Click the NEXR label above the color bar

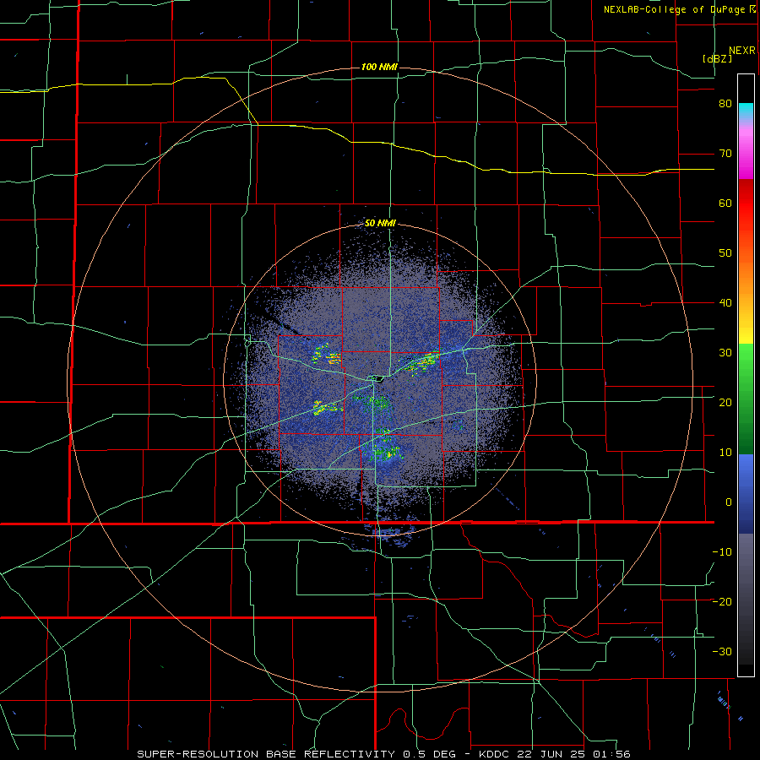point(742,51)
